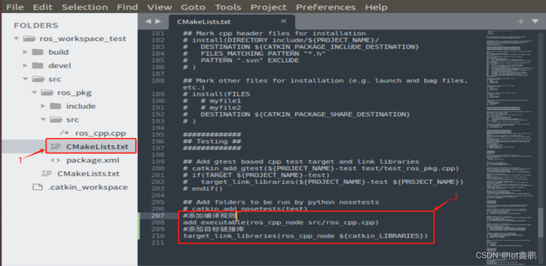Open the Help menu

coord(376,7)
